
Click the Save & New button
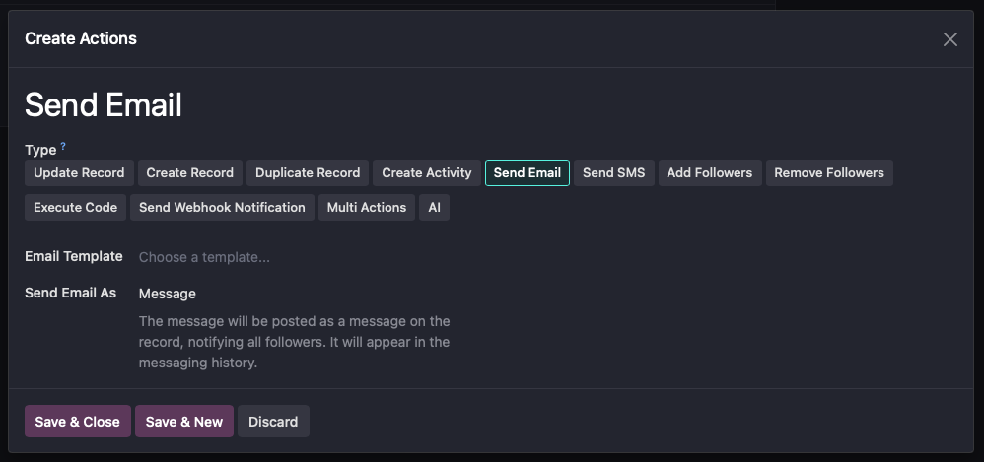click(184, 422)
